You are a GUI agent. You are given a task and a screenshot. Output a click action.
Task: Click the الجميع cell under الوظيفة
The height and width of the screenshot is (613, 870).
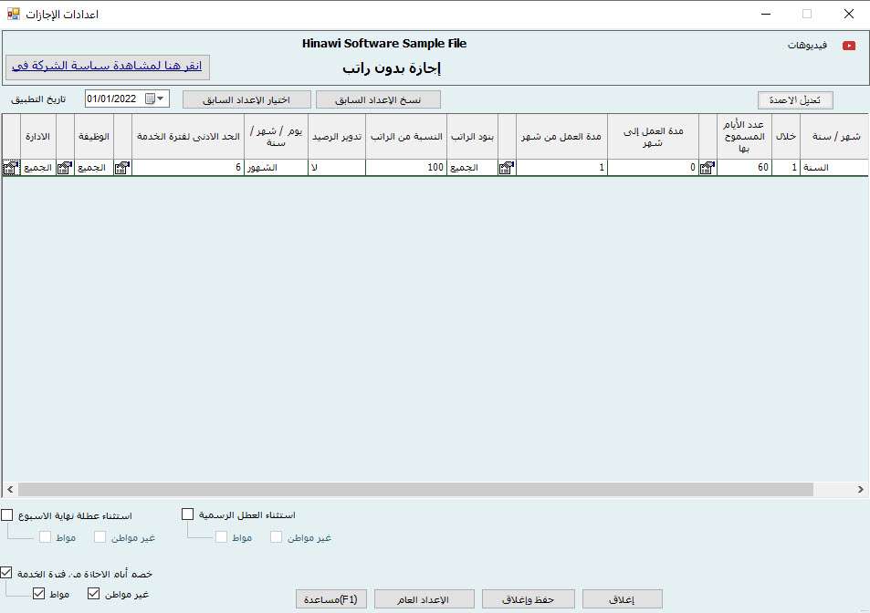pyautogui.click(x=94, y=167)
